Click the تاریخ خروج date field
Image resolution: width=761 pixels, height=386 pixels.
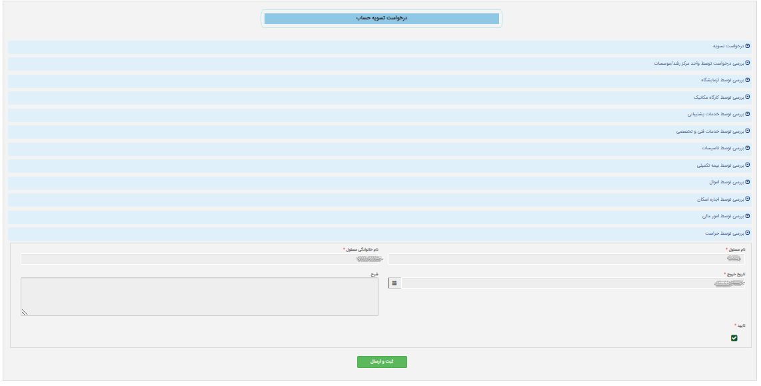point(573,283)
